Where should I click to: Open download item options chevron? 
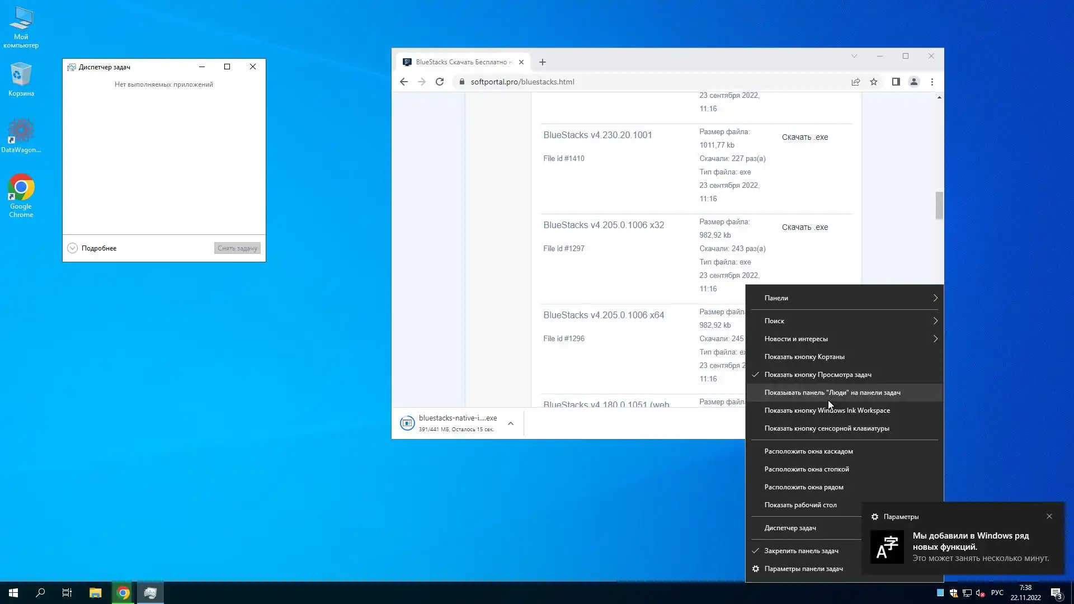point(511,424)
